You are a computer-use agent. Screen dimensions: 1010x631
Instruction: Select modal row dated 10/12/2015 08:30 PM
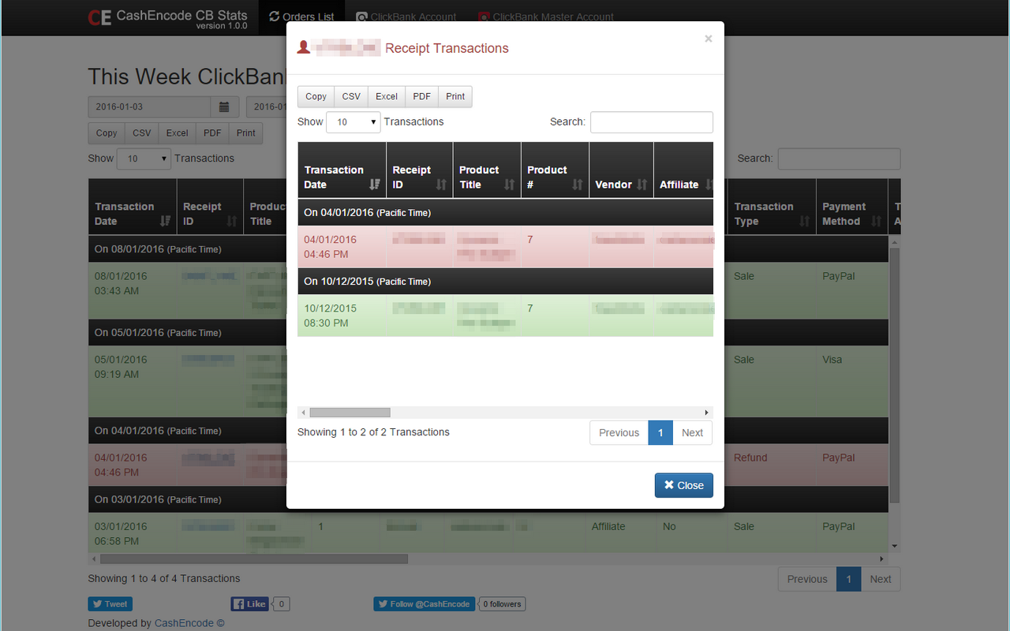[505, 315]
